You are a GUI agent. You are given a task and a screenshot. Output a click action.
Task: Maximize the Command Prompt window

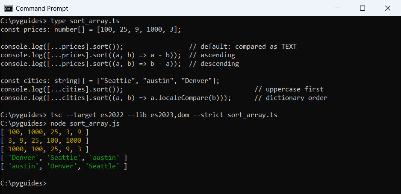pyautogui.click(x=363, y=9)
